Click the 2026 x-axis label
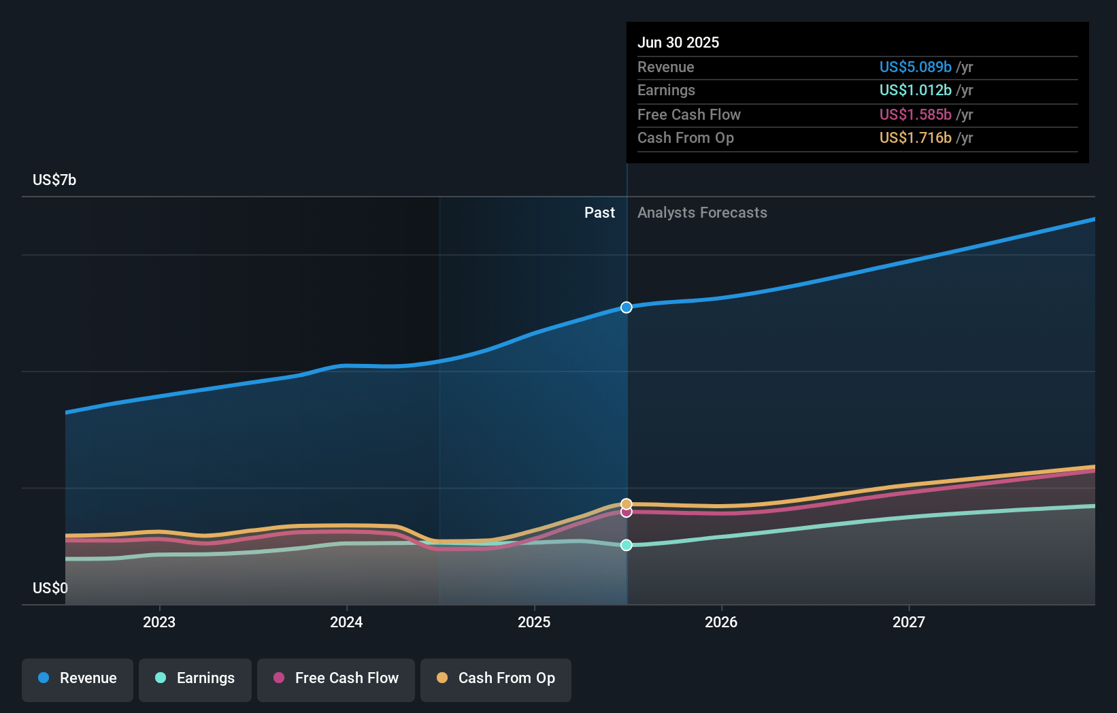Screen dimensions: 1117x713 [721, 622]
